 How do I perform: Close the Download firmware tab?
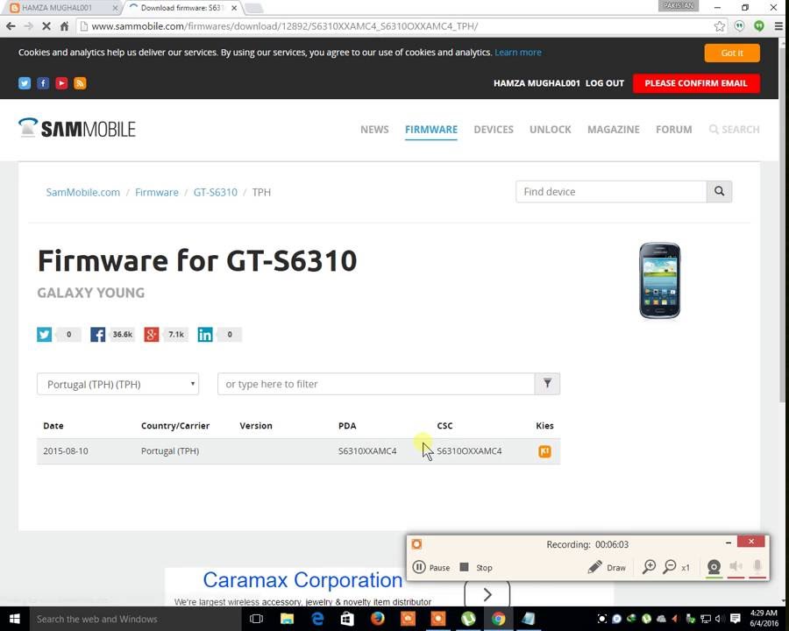(234, 8)
